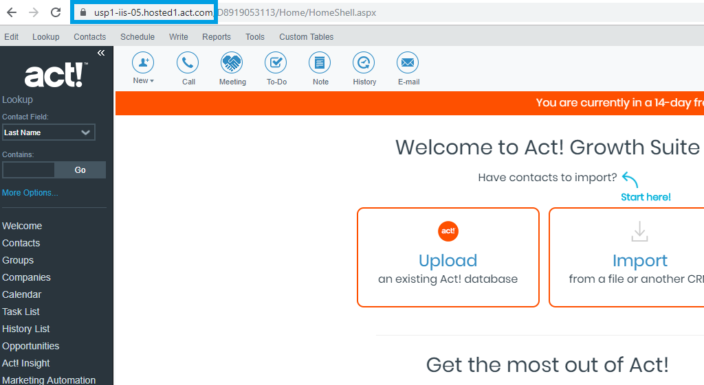Viewport: 704px width, 385px height.
Task: Open the Custom Tables menu
Action: point(306,37)
